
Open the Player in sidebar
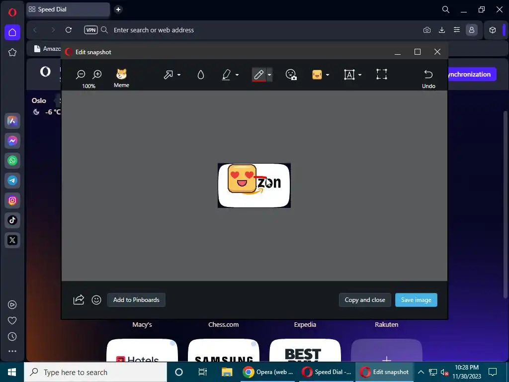[x=12, y=305]
